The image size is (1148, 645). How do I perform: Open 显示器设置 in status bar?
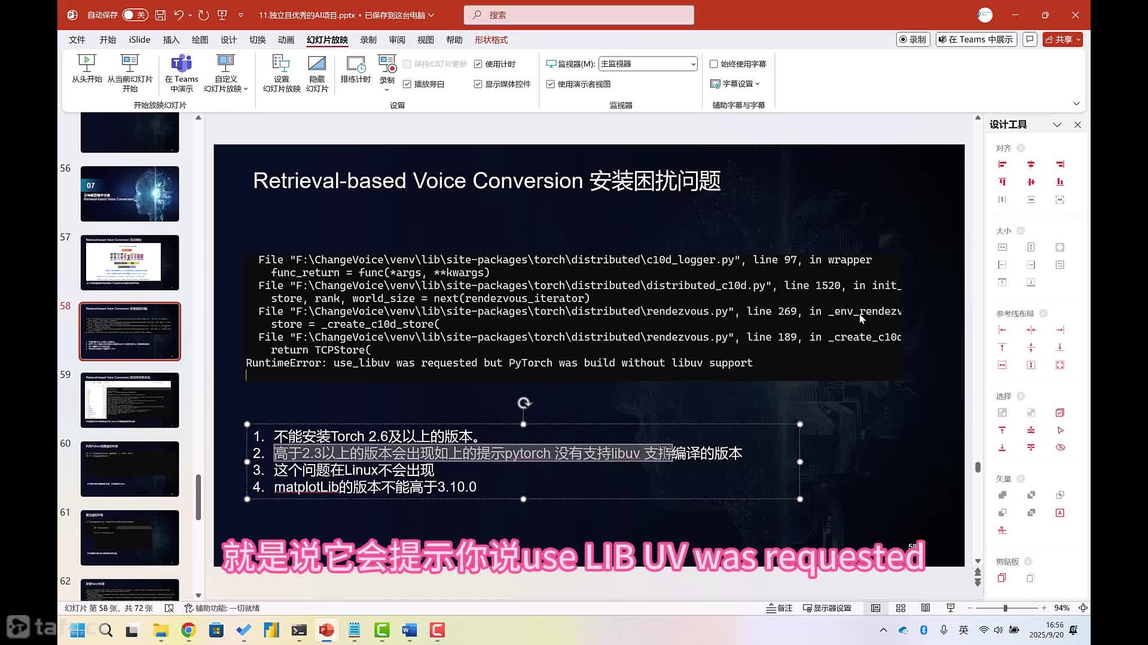click(827, 608)
